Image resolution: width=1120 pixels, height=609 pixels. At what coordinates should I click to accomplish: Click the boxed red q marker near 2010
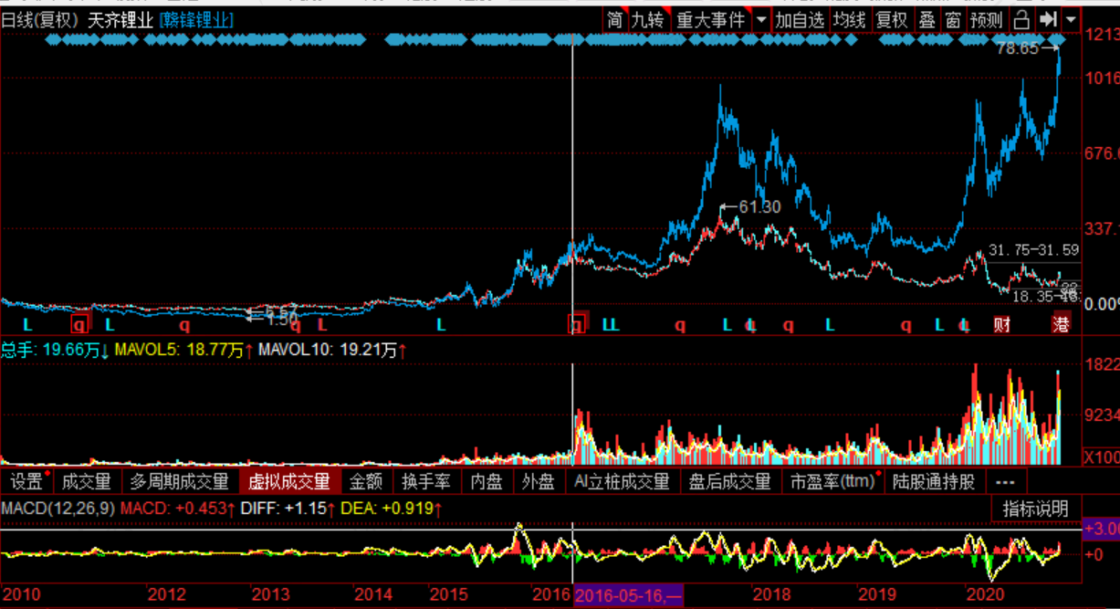click(x=80, y=323)
